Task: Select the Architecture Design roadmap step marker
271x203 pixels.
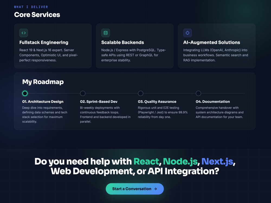Action: click(25, 93)
